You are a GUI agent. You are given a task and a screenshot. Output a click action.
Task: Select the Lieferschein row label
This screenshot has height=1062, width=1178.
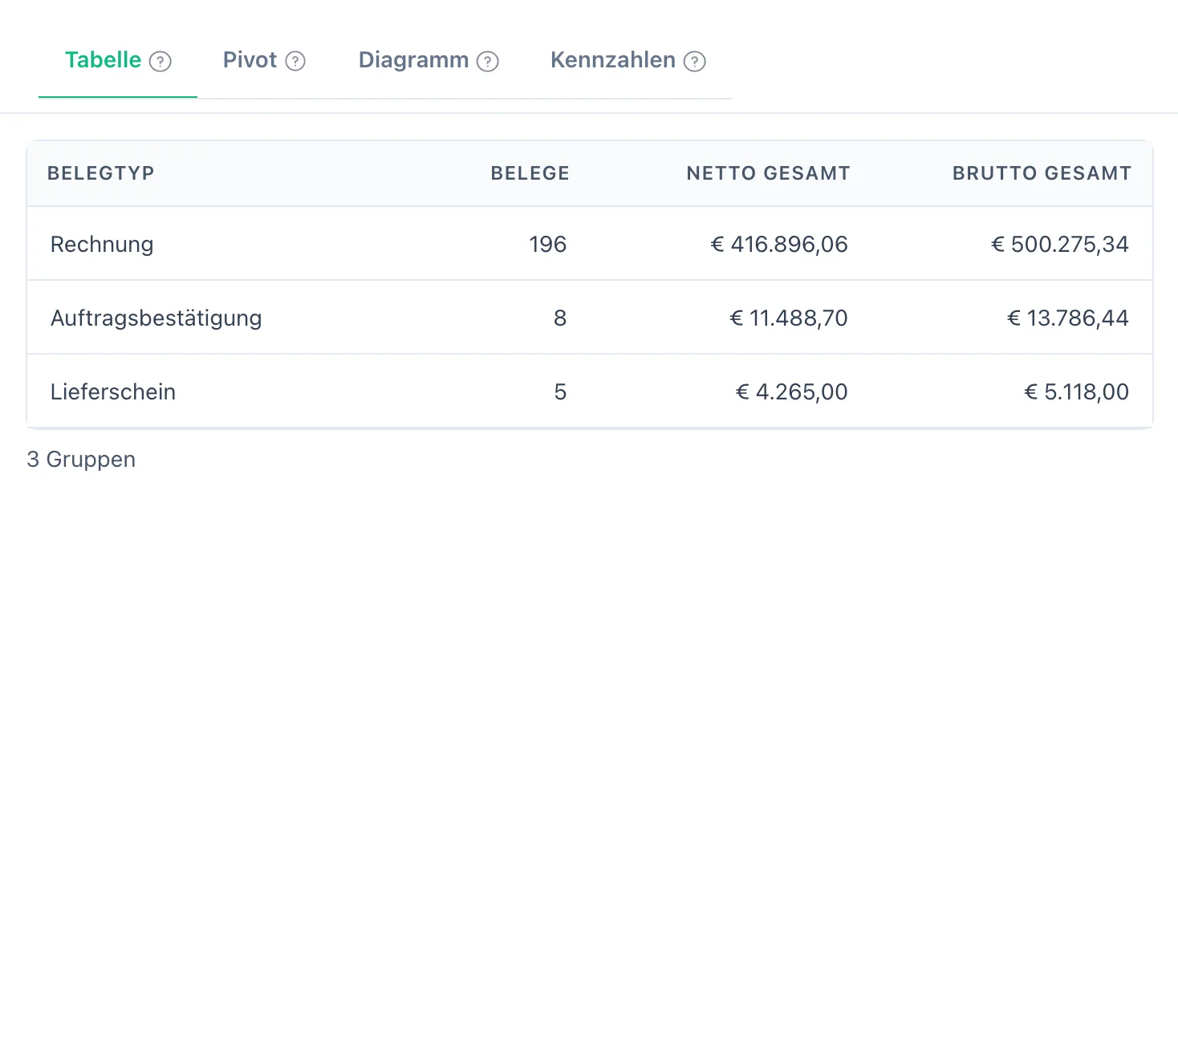click(x=113, y=392)
